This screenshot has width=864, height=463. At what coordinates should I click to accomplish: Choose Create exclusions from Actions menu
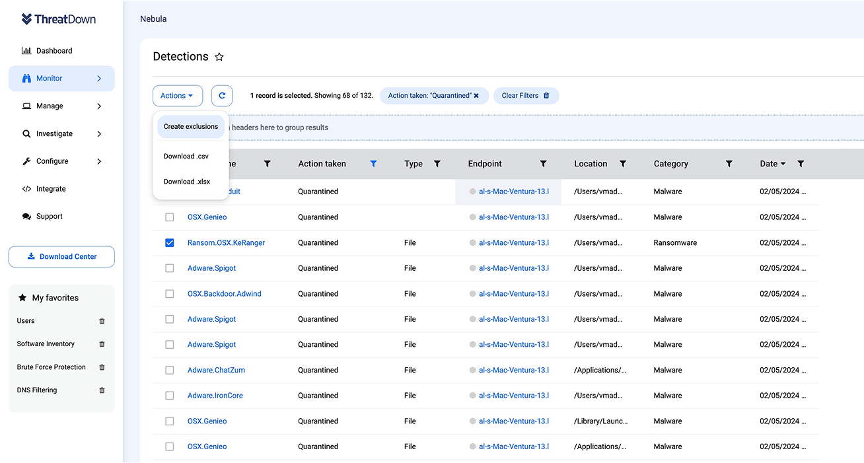pos(191,127)
